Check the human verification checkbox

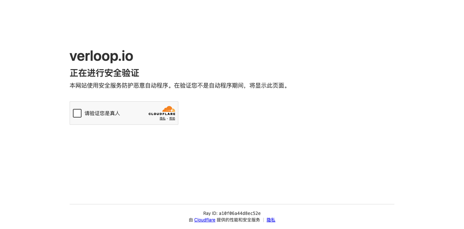[77, 113]
